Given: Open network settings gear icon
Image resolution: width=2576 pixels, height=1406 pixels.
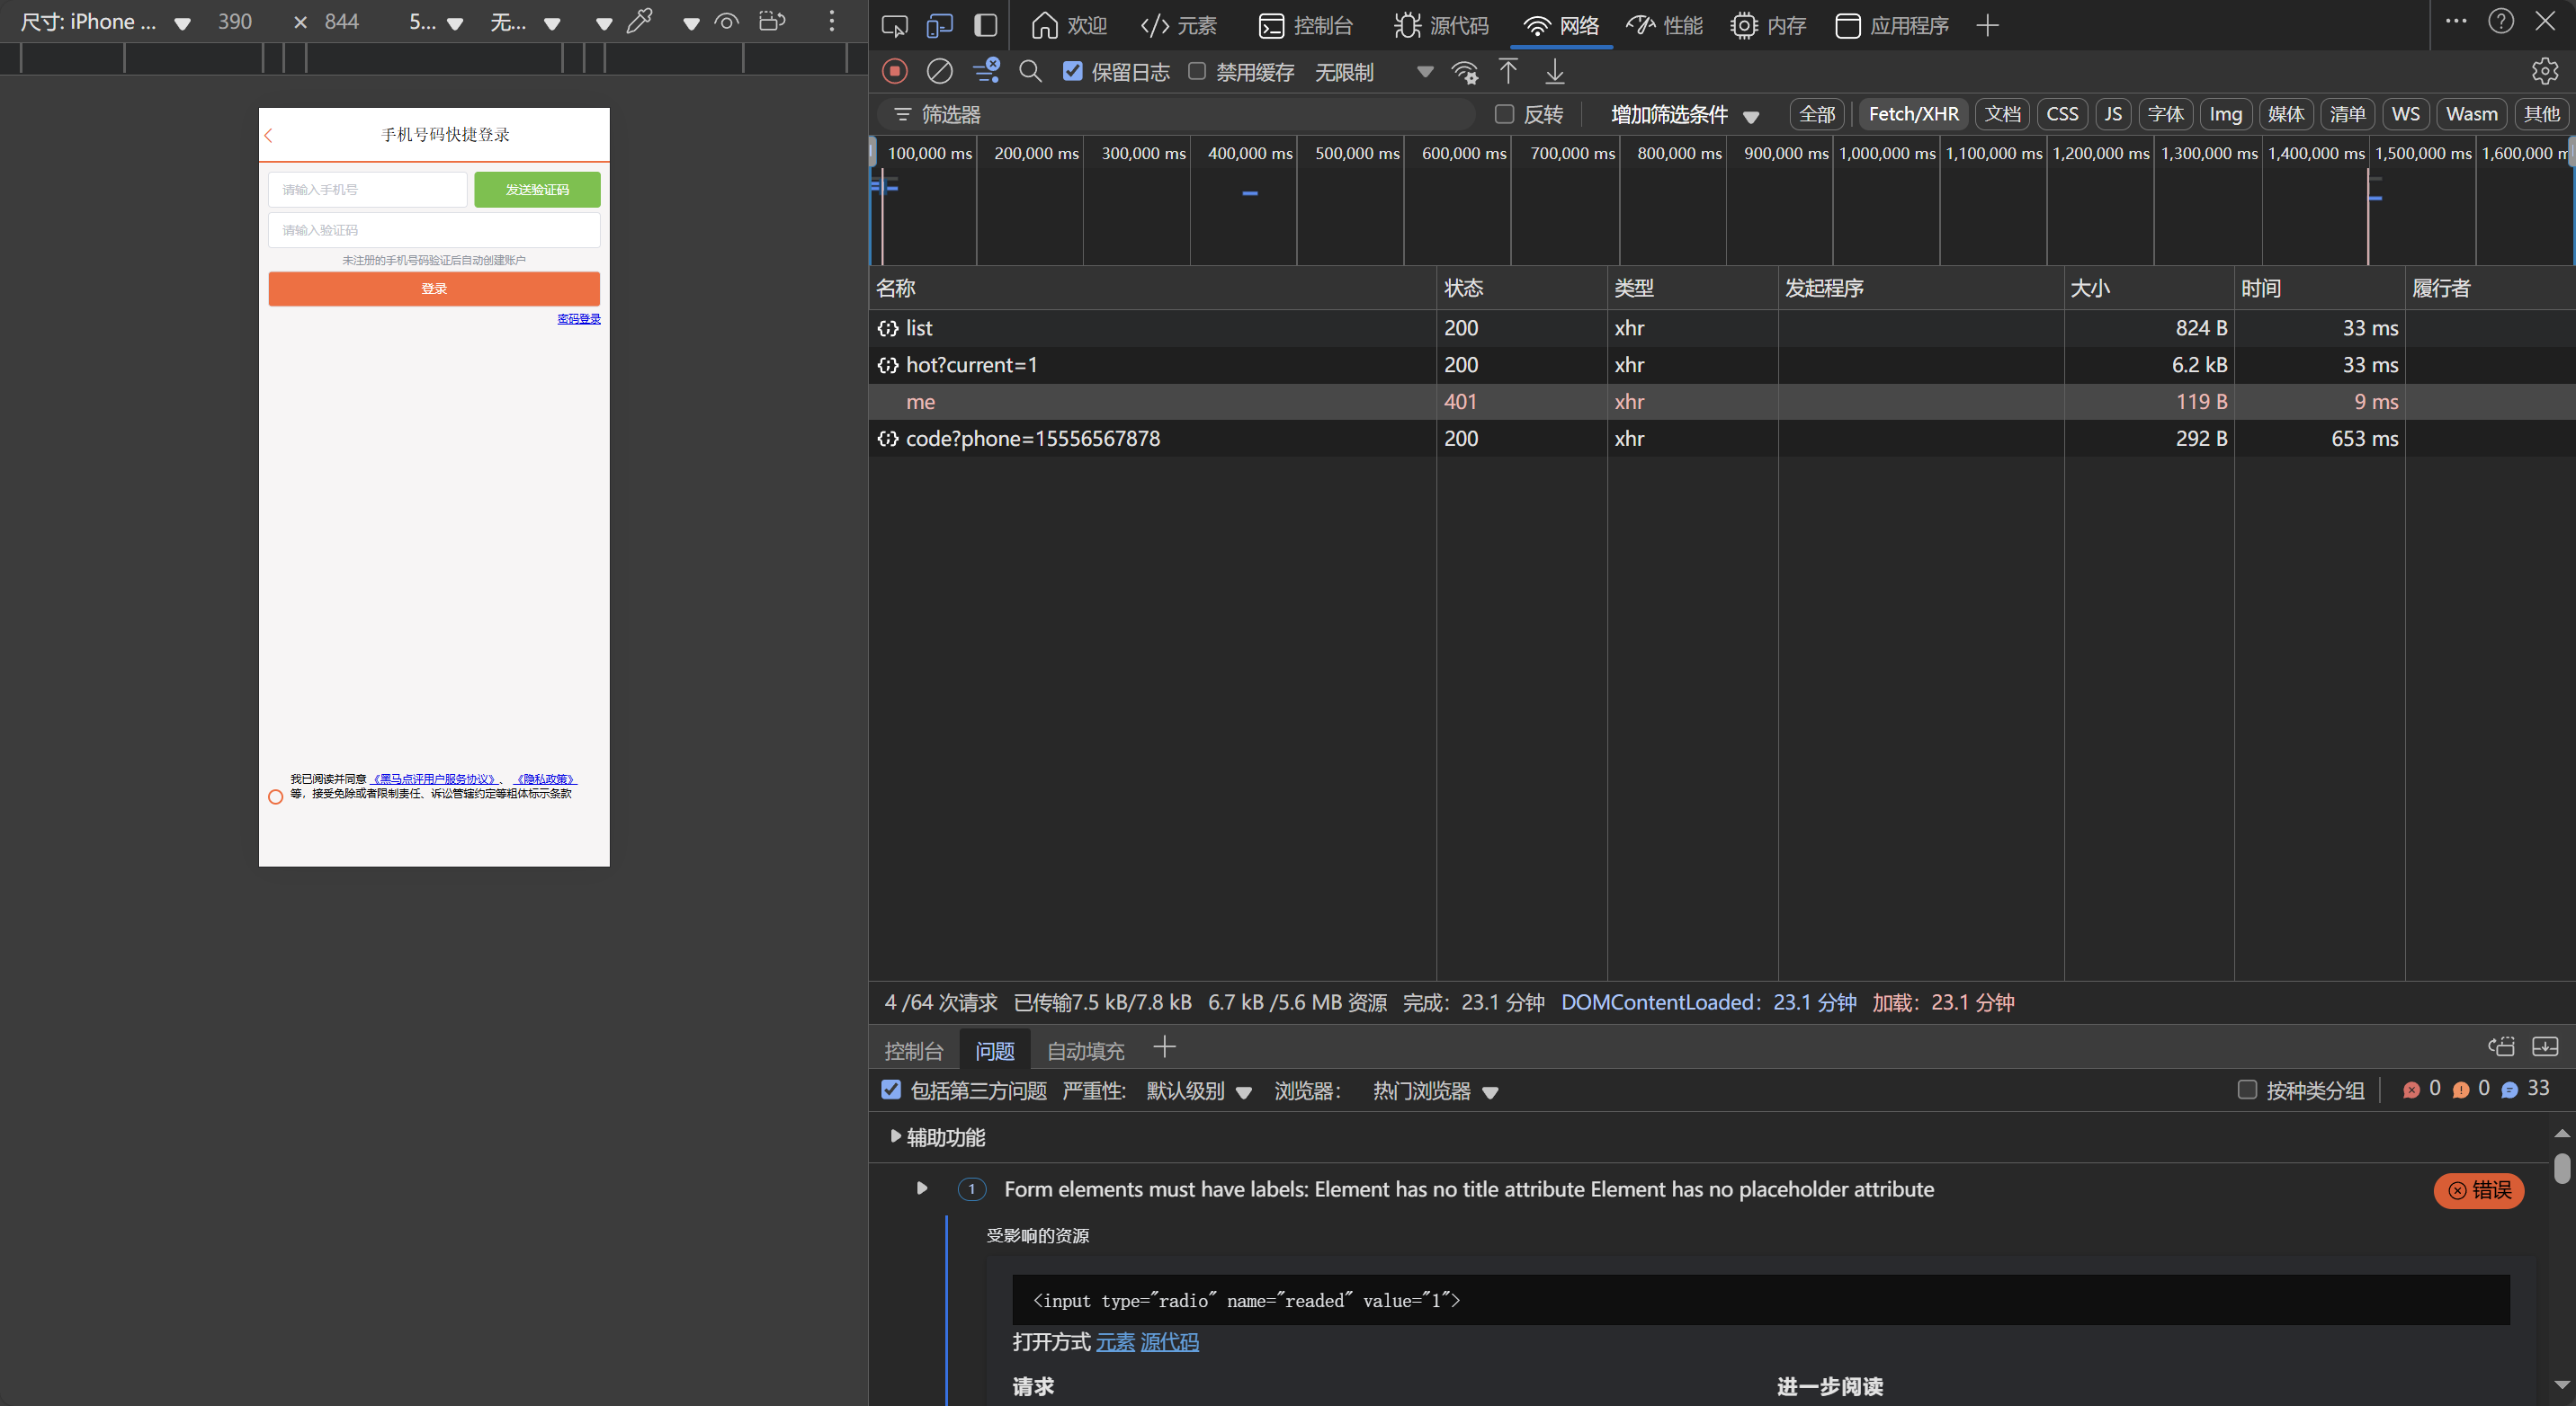Looking at the screenshot, I should coord(2544,72).
